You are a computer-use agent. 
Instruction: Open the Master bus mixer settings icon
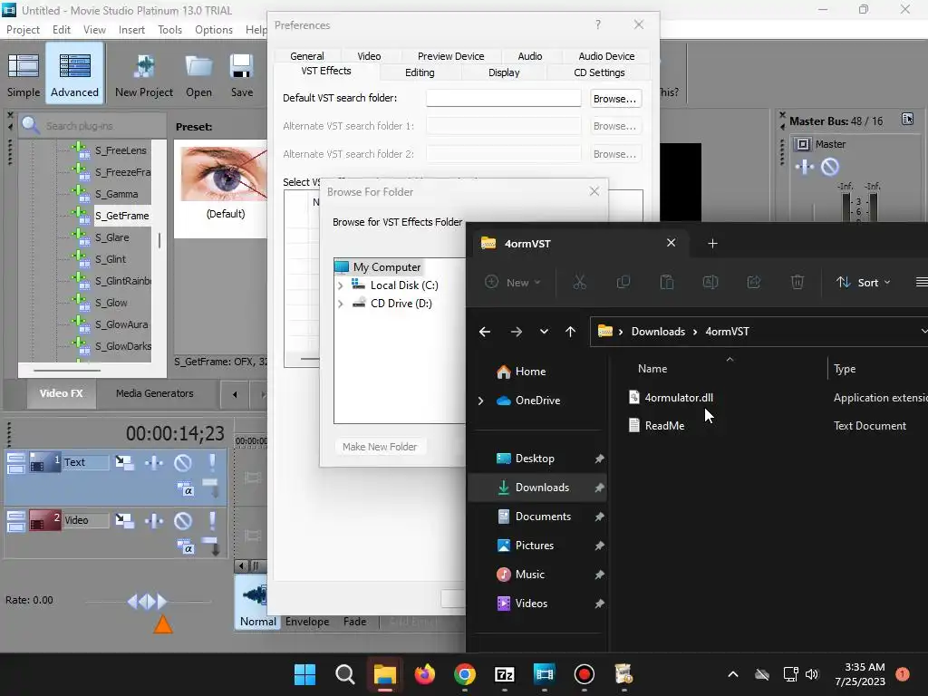907,119
